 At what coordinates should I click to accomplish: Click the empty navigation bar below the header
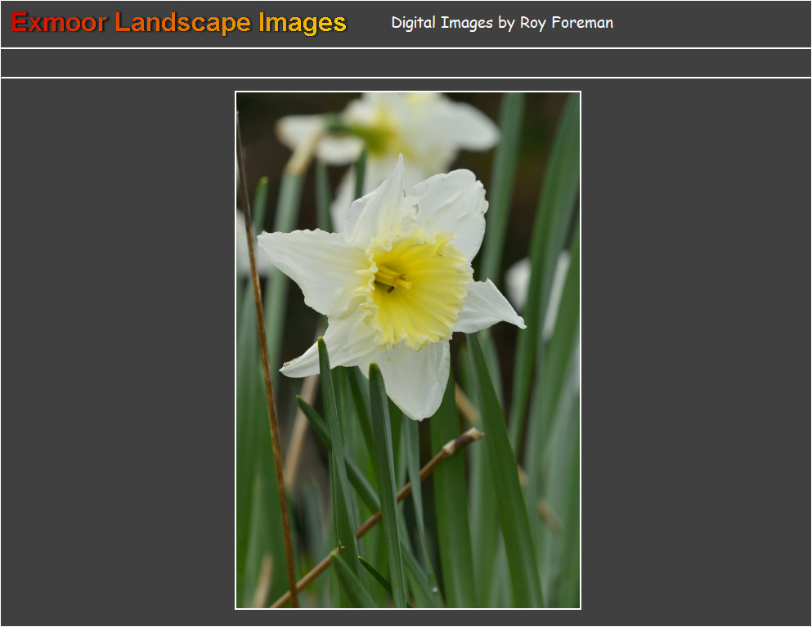(406, 63)
